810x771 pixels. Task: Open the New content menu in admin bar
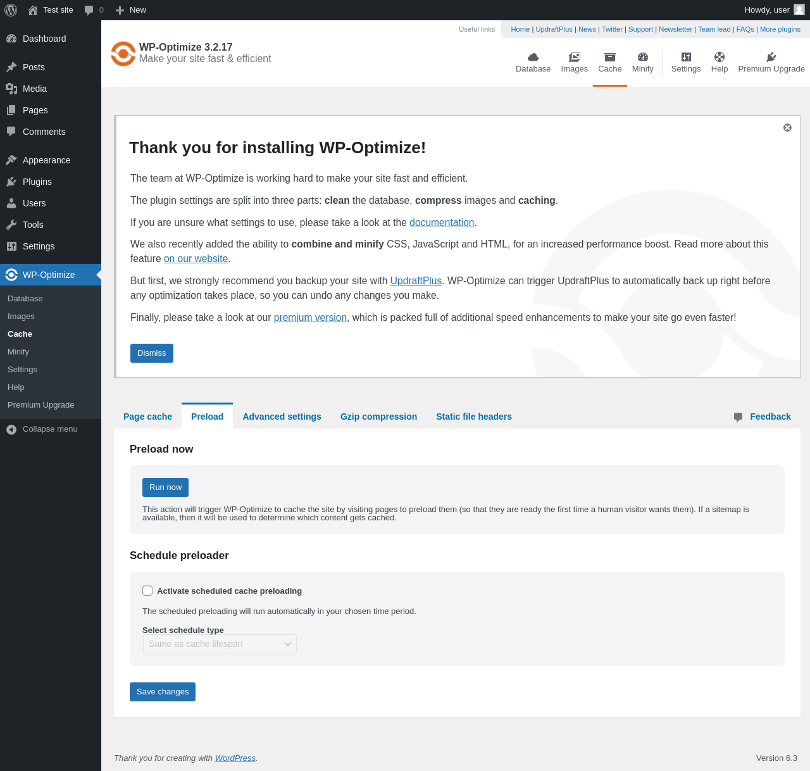(131, 10)
